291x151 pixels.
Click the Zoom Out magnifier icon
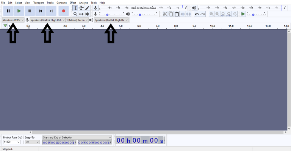(x=217, y=14)
